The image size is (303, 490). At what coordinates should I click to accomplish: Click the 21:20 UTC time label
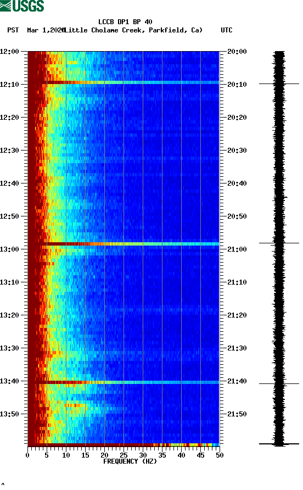point(237,315)
